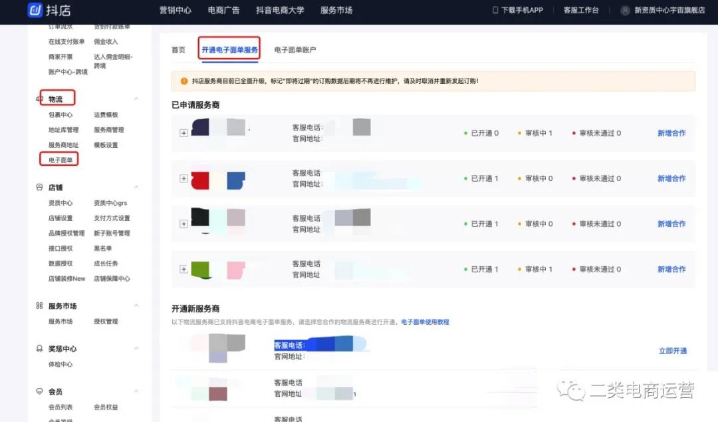Viewport: 718px width, 422px height.
Task: Click the 物流 truck icon in sidebar
Action: (39, 99)
